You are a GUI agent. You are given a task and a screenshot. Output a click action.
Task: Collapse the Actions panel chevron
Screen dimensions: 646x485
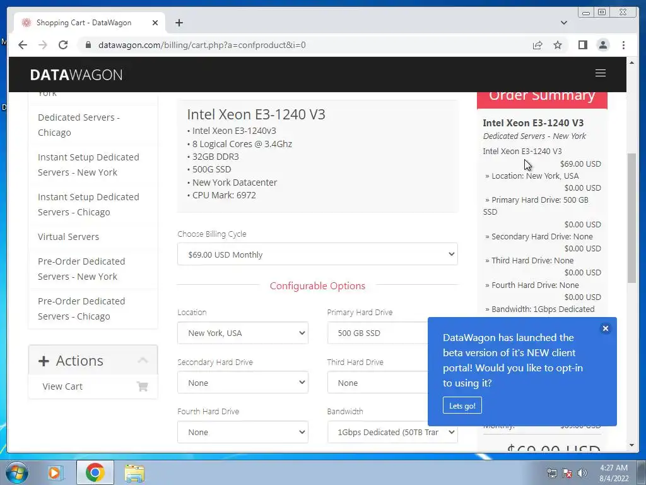[x=143, y=360]
